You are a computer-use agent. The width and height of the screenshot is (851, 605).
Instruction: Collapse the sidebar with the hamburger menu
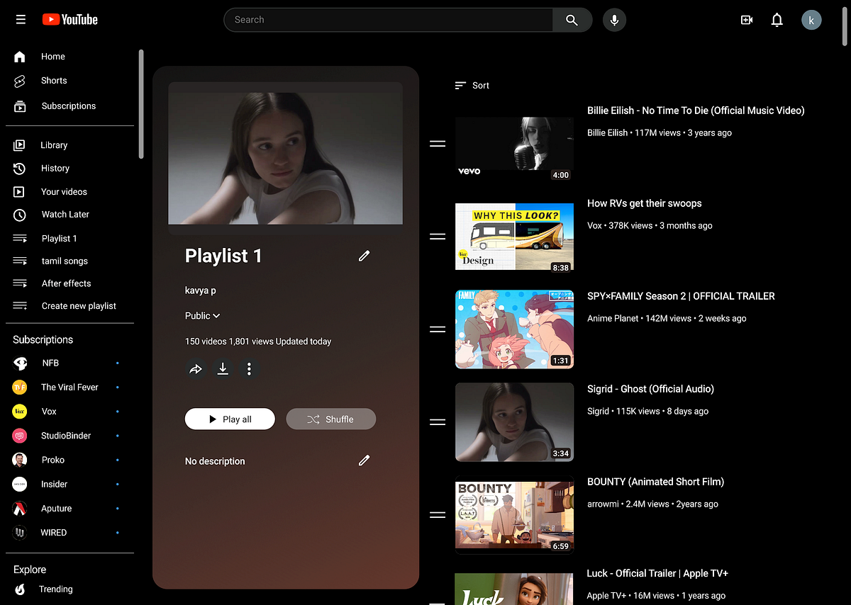(x=21, y=19)
